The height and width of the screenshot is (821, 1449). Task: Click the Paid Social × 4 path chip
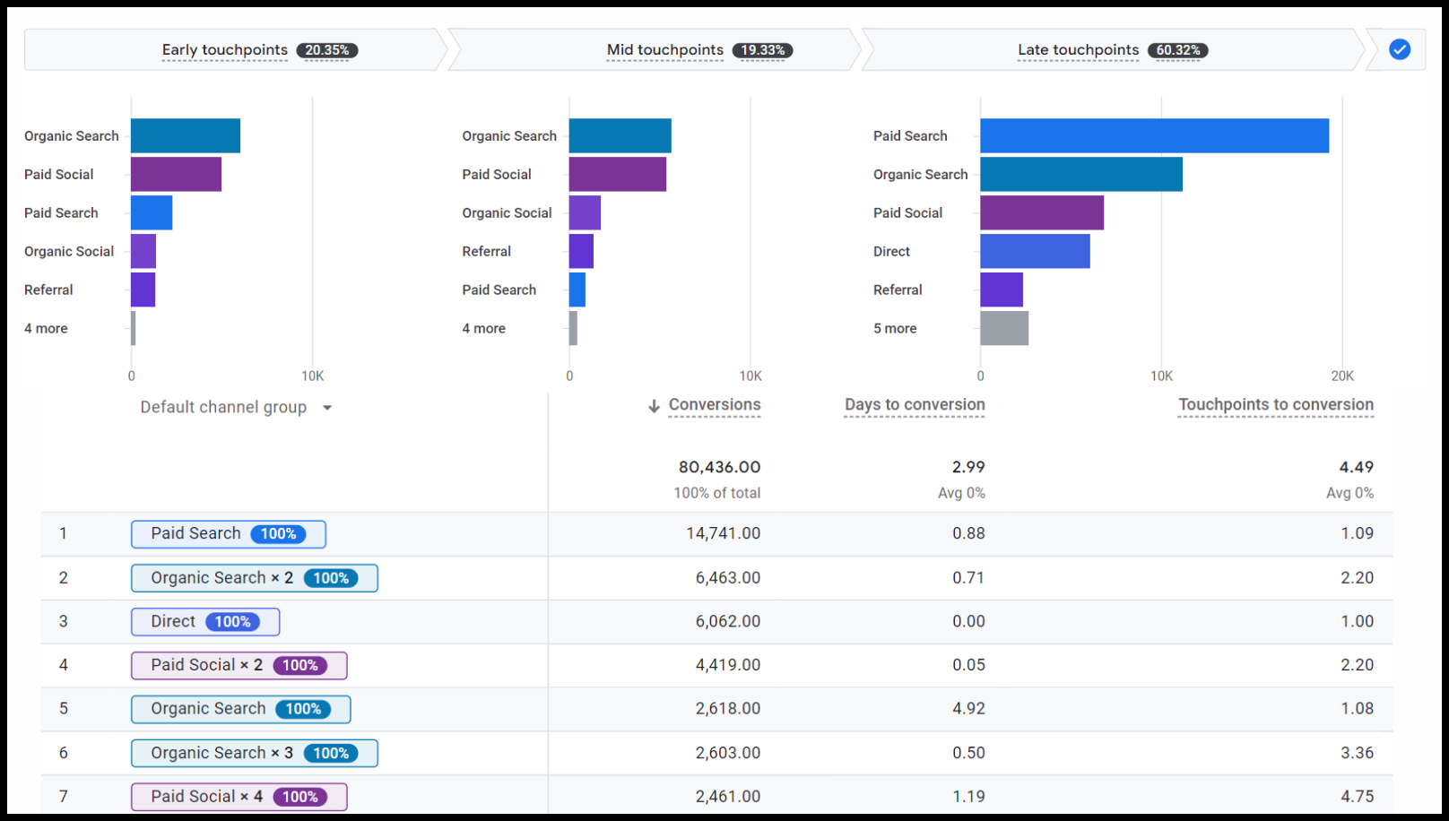pos(239,797)
